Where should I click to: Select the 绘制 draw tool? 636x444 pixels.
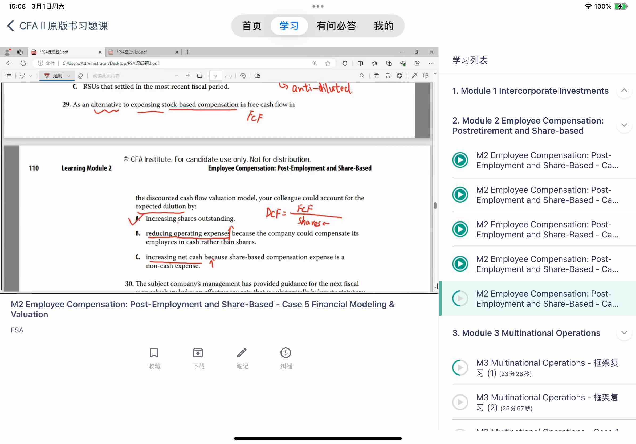tap(54, 76)
